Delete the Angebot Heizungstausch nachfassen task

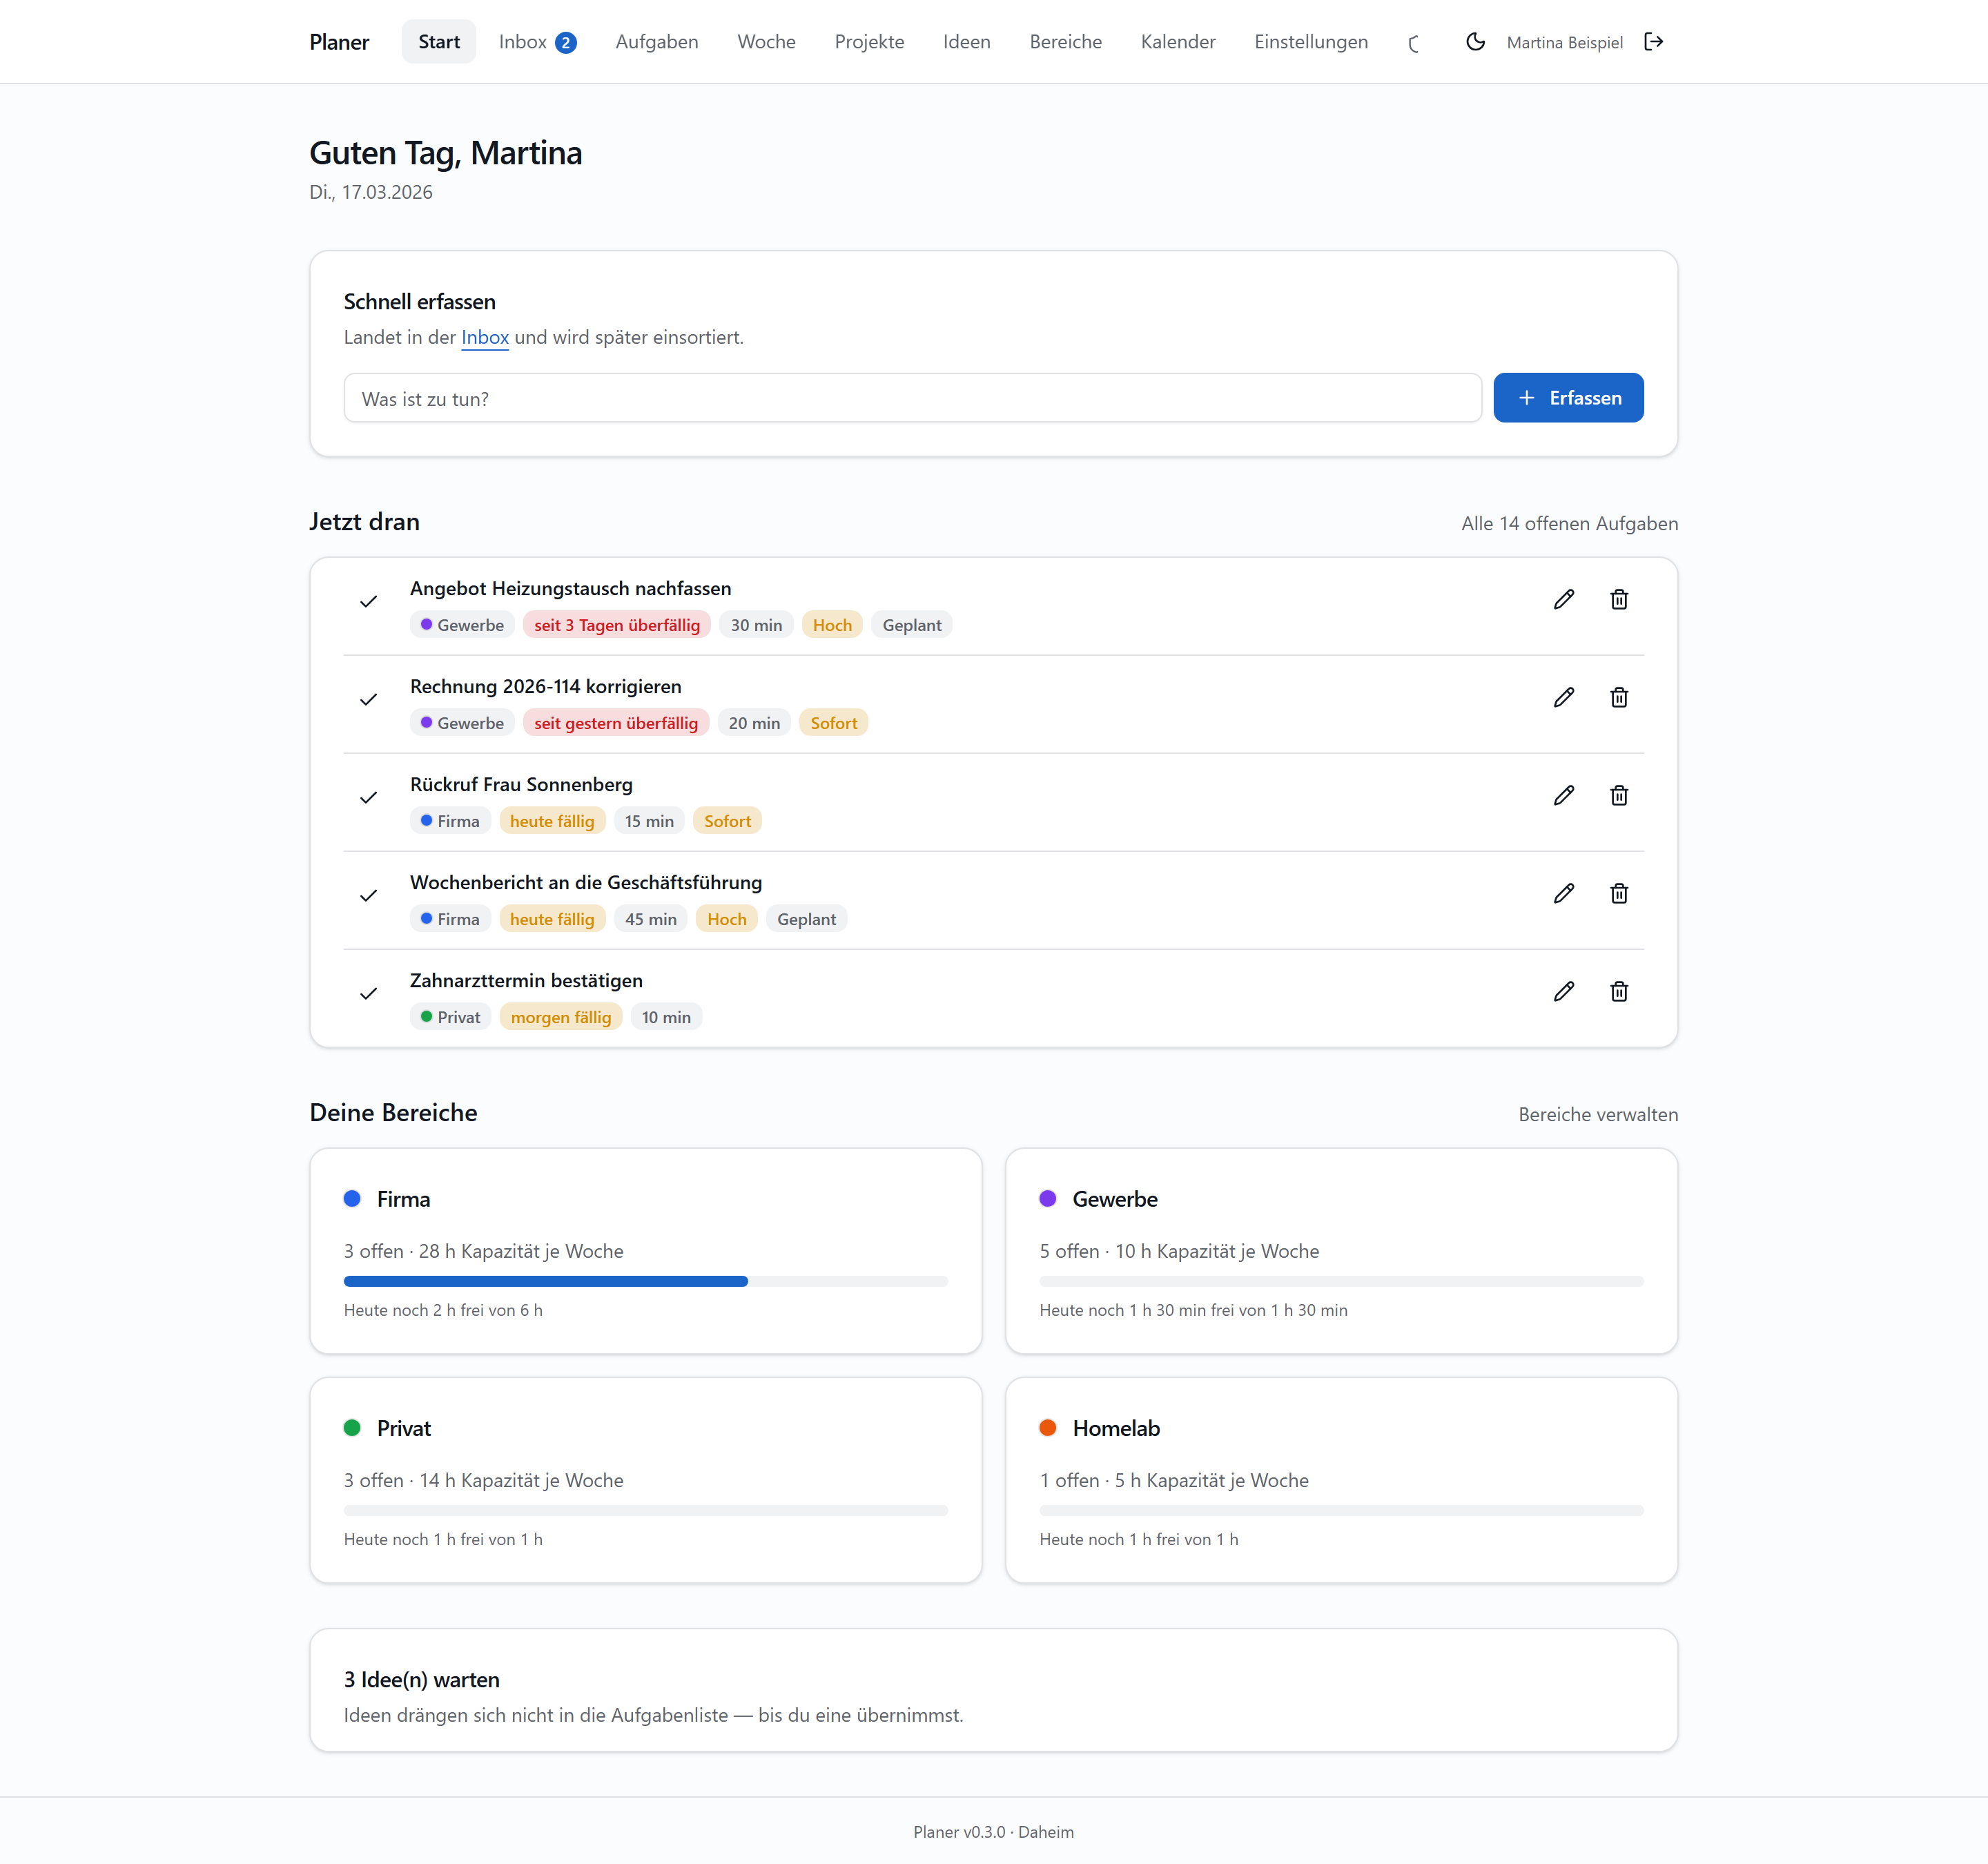[1619, 600]
